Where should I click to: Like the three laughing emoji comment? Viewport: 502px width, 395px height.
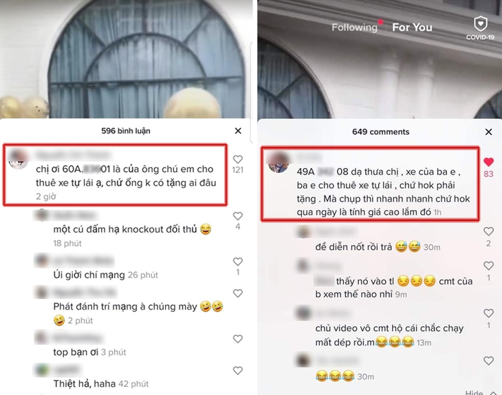[488, 361]
